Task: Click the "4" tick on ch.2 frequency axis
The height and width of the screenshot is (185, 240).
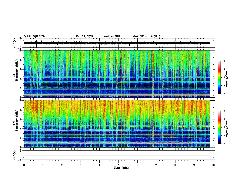Action: point(21,129)
